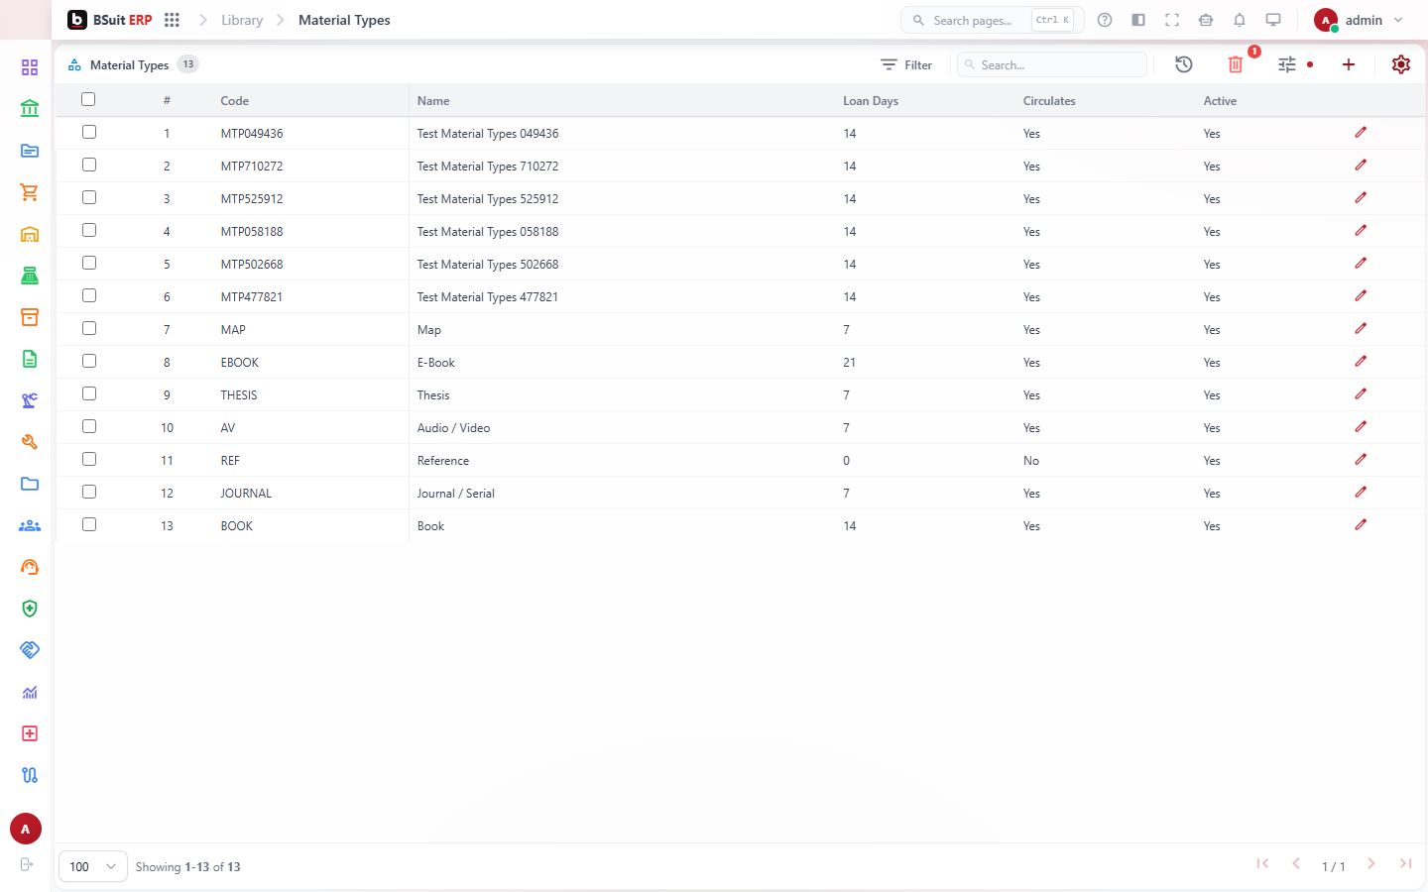This screenshot has height=892, width=1428.
Task: Go to Library breadcrumb
Action: [x=242, y=20]
